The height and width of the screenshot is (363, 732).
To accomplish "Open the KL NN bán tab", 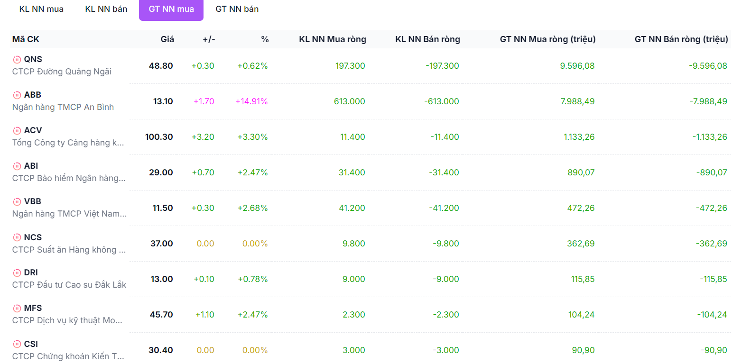I will point(106,9).
